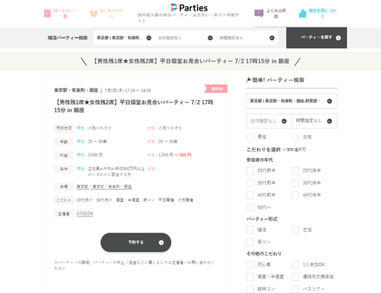Enable the 40代後半 checkbox
The width and height of the screenshot is (381, 293).
[x=296, y=195]
